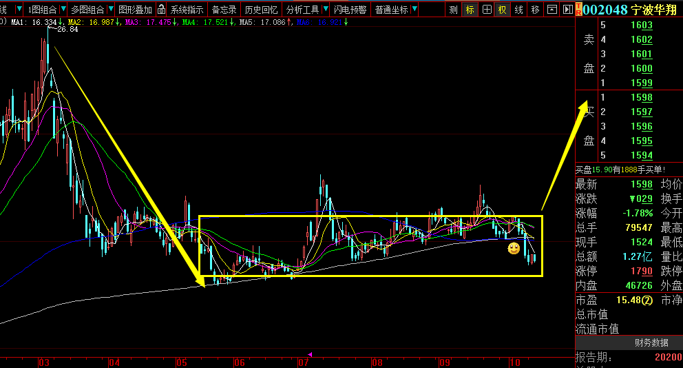Expand the 多图组合 dropdown arrow
This screenshot has width=683, height=368.
(x=111, y=9)
